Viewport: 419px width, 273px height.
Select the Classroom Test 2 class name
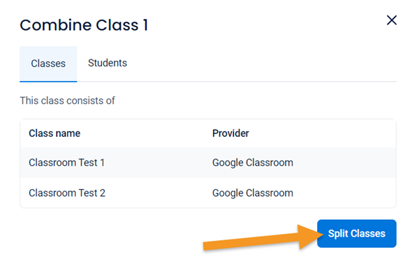(67, 193)
